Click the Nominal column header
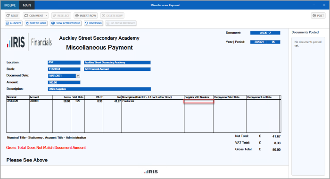The height and width of the screenshot is (179, 330). click(18, 97)
